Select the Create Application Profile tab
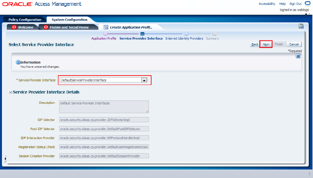 pyautogui.click(x=131, y=27)
